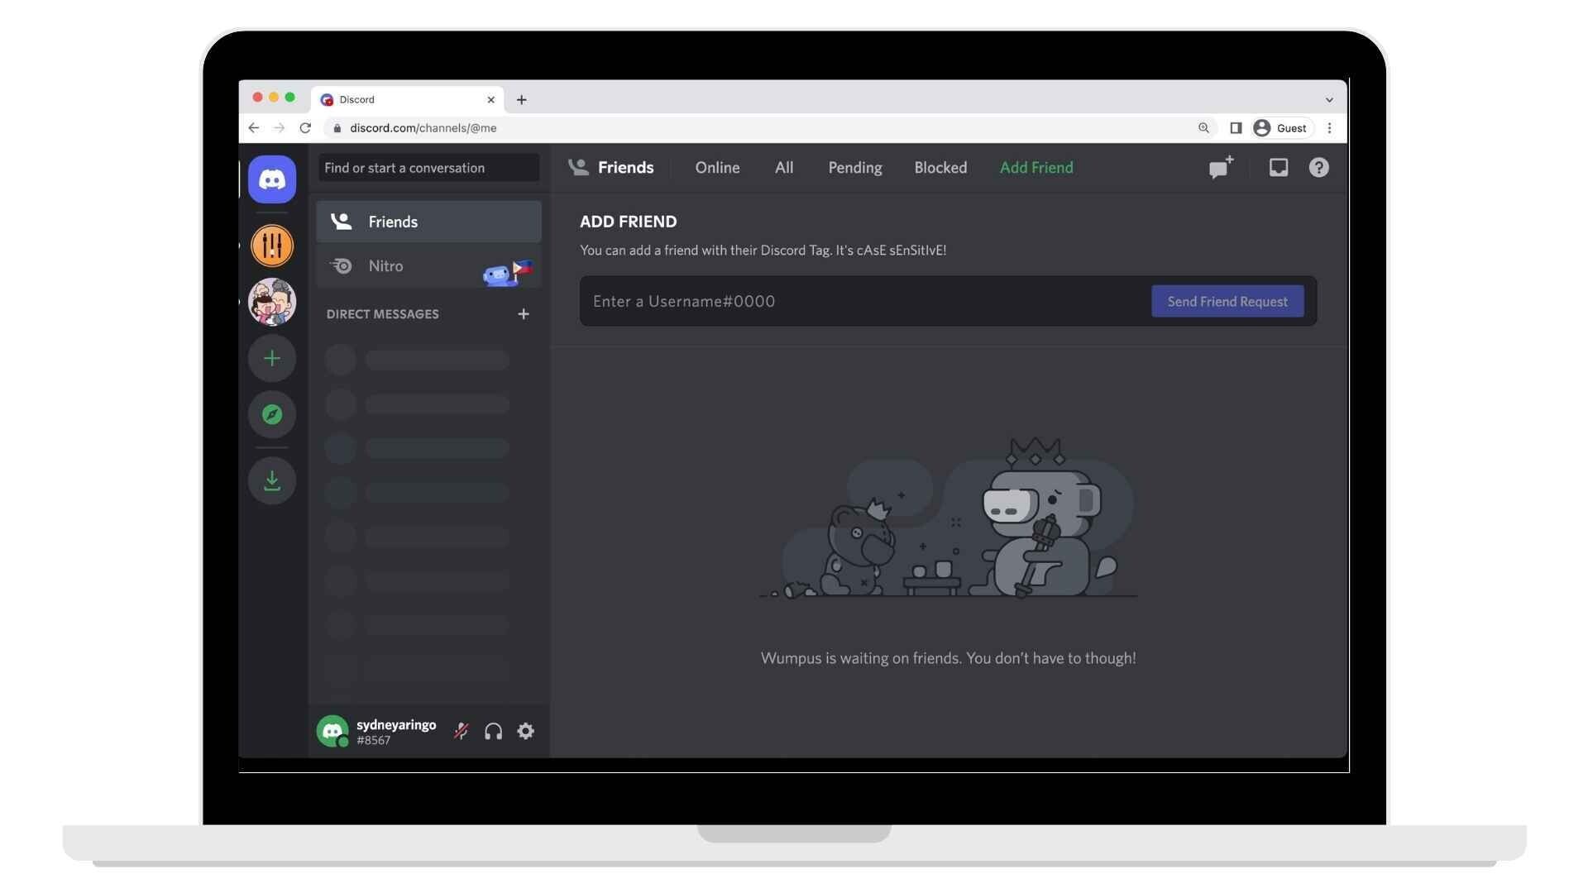Screen dimensions: 1588x893
Task: Toggle user settings gear icon
Action: tap(524, 731)
